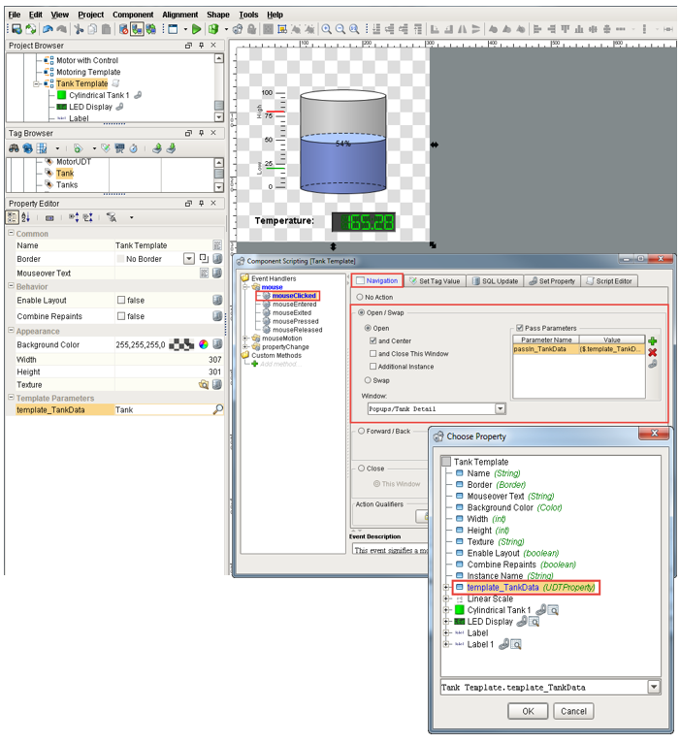
Task: Click the filter funnel icon in Property Editor
Action: [x=112, y=217]
